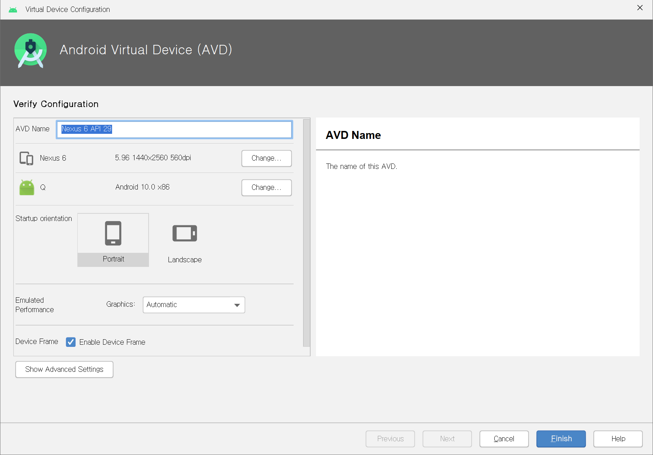Toggle Enable Device Frame checkbox
The width and height of the screenshot is (653, 455).
click(71, 342)
